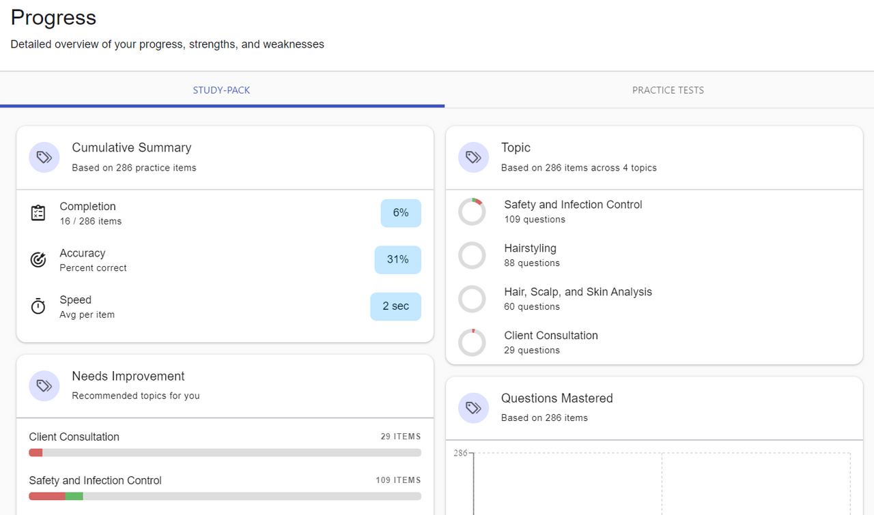Click the 31% accuracy badge
The width and height of the screenshot is (874, 515).
397,260
